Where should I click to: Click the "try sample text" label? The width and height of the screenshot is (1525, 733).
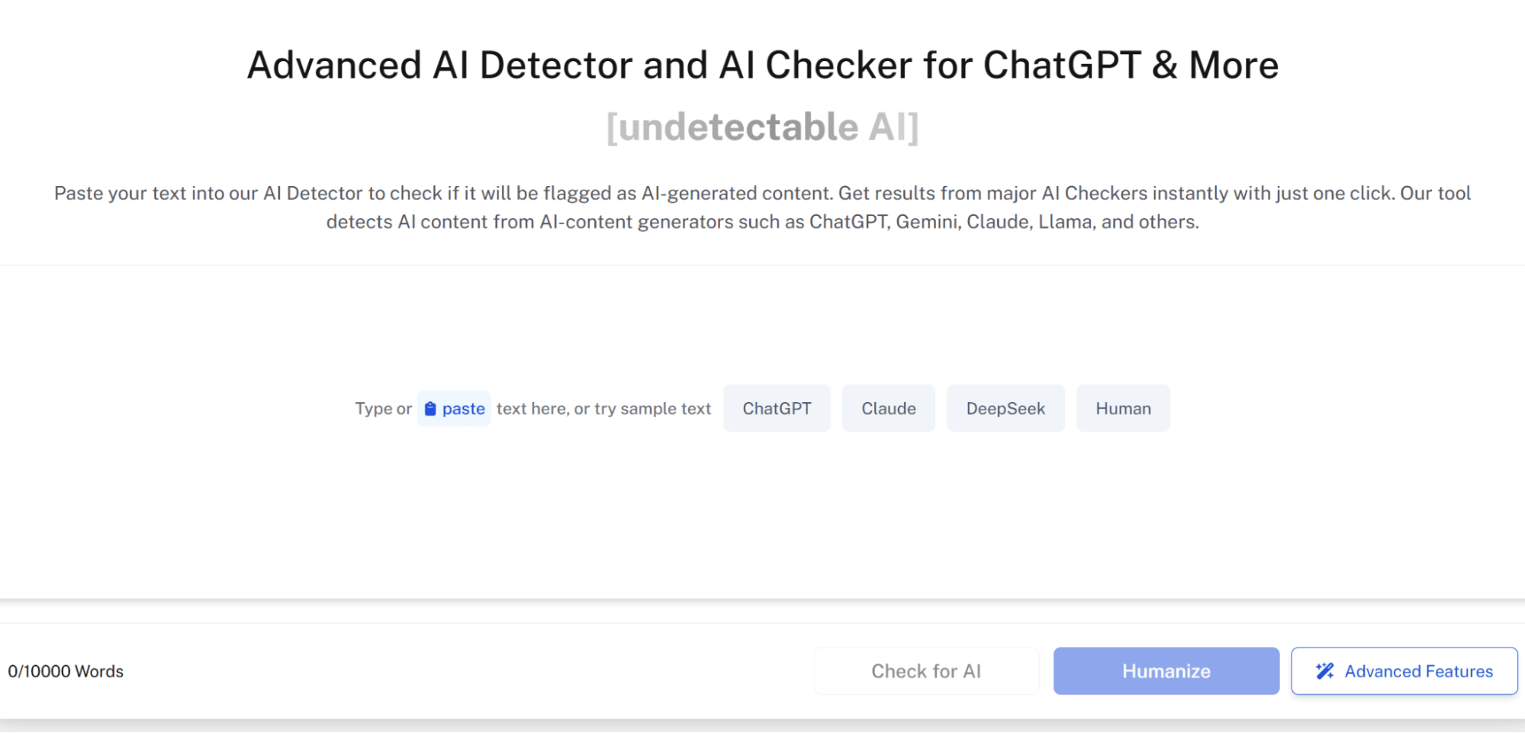(x=653, y=409)
